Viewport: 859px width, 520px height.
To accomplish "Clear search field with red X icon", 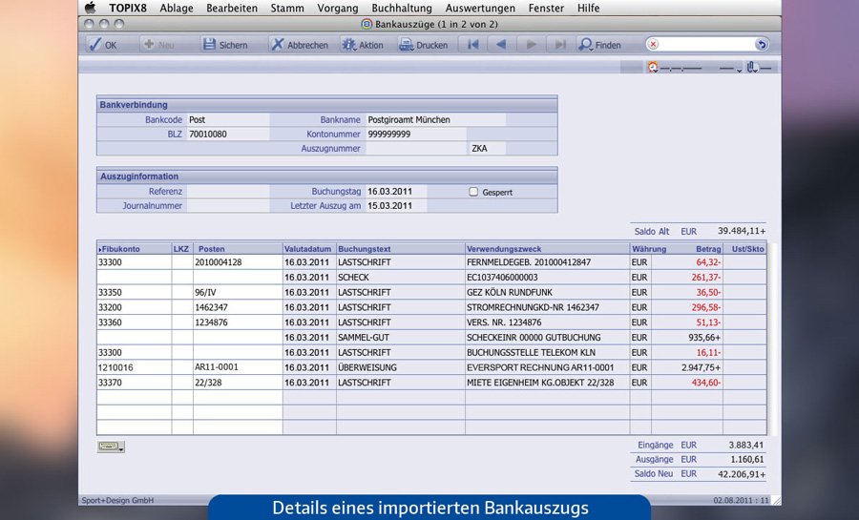I will pos(653,44).
